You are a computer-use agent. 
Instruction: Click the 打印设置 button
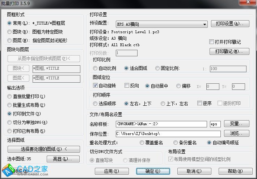230,24
